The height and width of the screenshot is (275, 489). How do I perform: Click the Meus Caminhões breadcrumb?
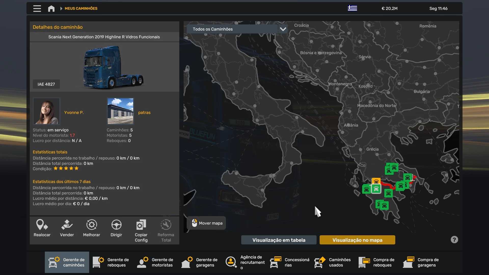[81, 8]
